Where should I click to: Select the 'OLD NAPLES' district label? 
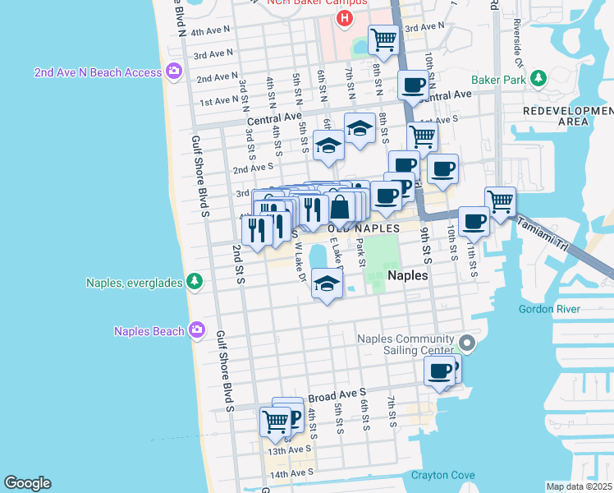pos(364,229)
